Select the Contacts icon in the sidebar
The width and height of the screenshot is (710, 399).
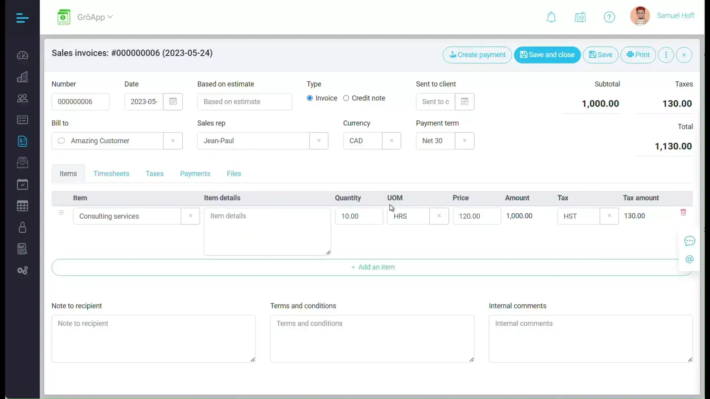point(22,98)
